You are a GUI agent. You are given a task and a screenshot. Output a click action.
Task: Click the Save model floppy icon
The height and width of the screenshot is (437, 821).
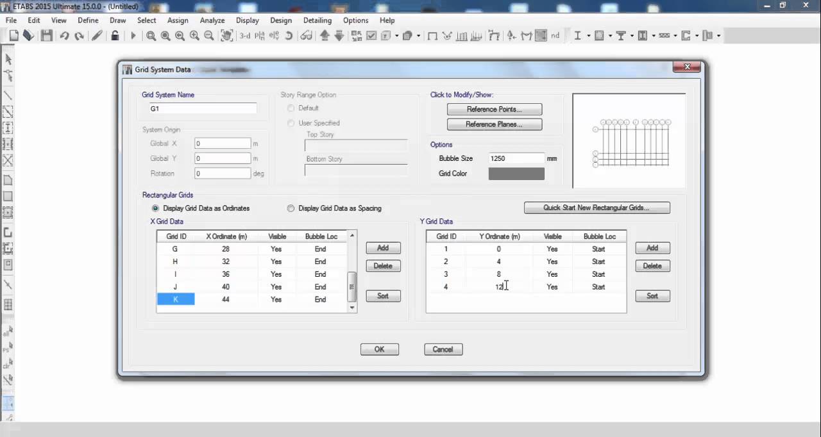(x=46, y=36)
